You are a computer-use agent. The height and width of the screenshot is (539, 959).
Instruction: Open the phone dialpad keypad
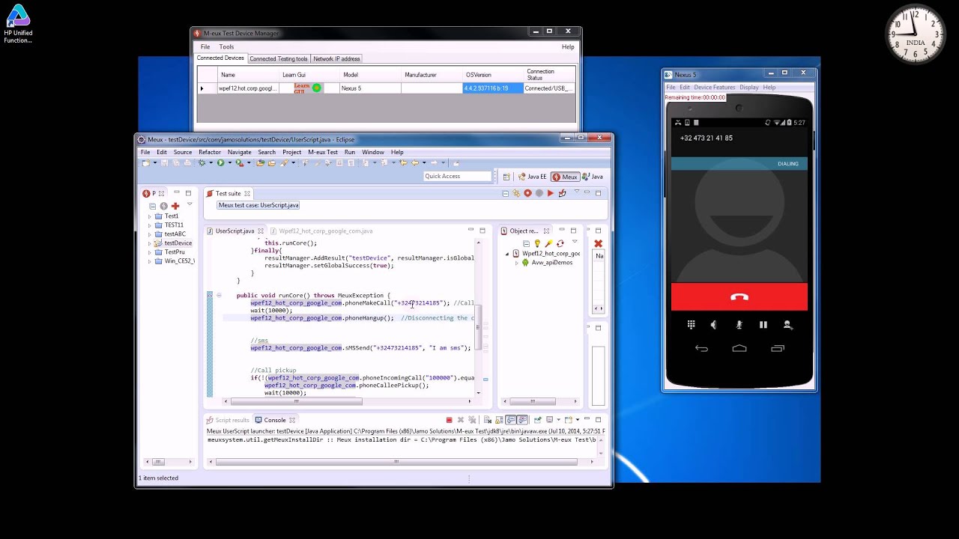(x=691, y=325)
